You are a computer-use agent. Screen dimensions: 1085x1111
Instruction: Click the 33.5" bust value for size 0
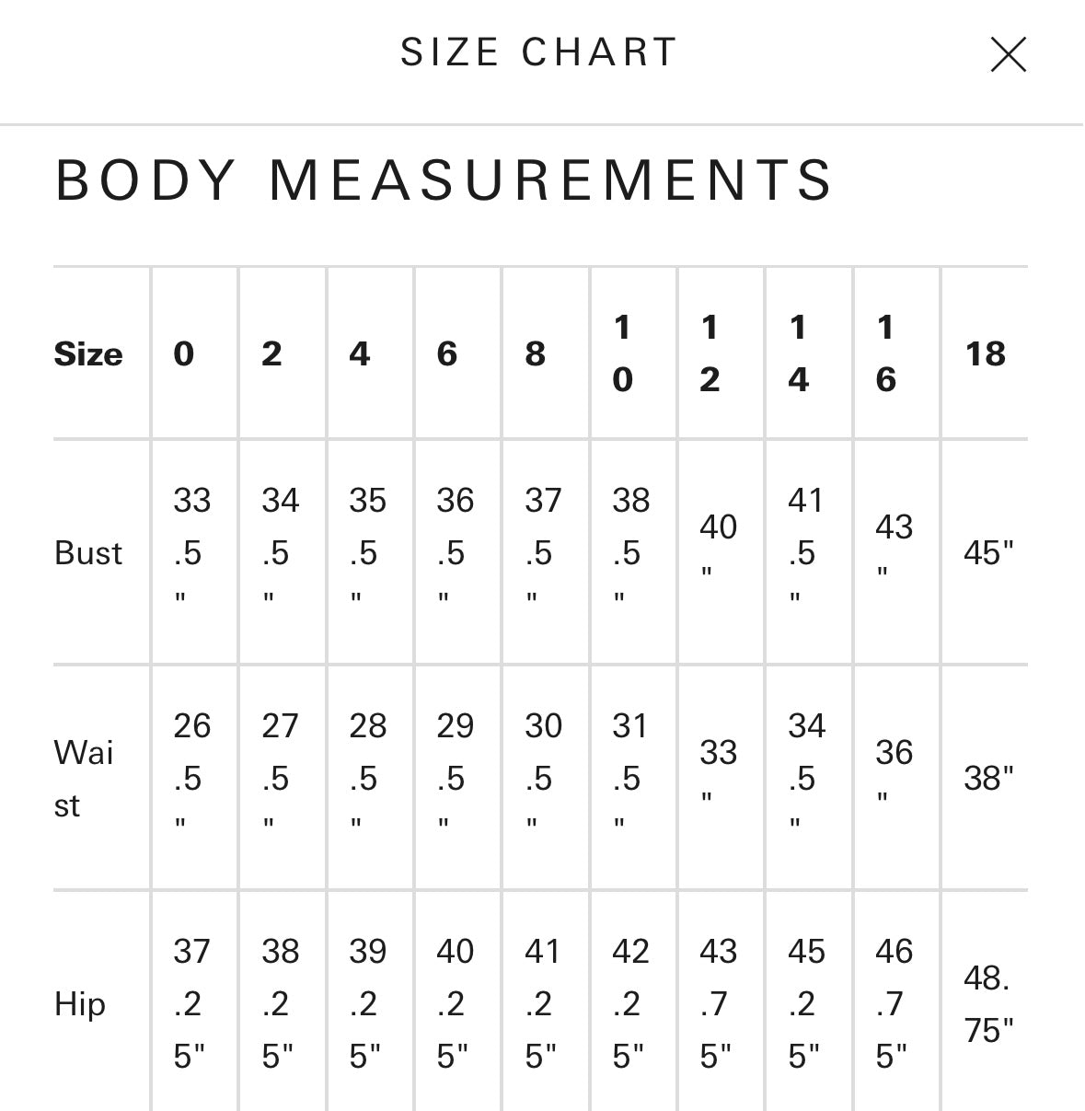(191, 550)
